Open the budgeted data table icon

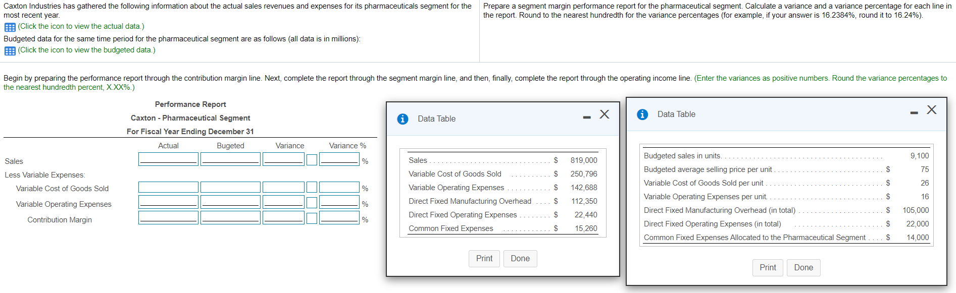(x=10, y=51)
